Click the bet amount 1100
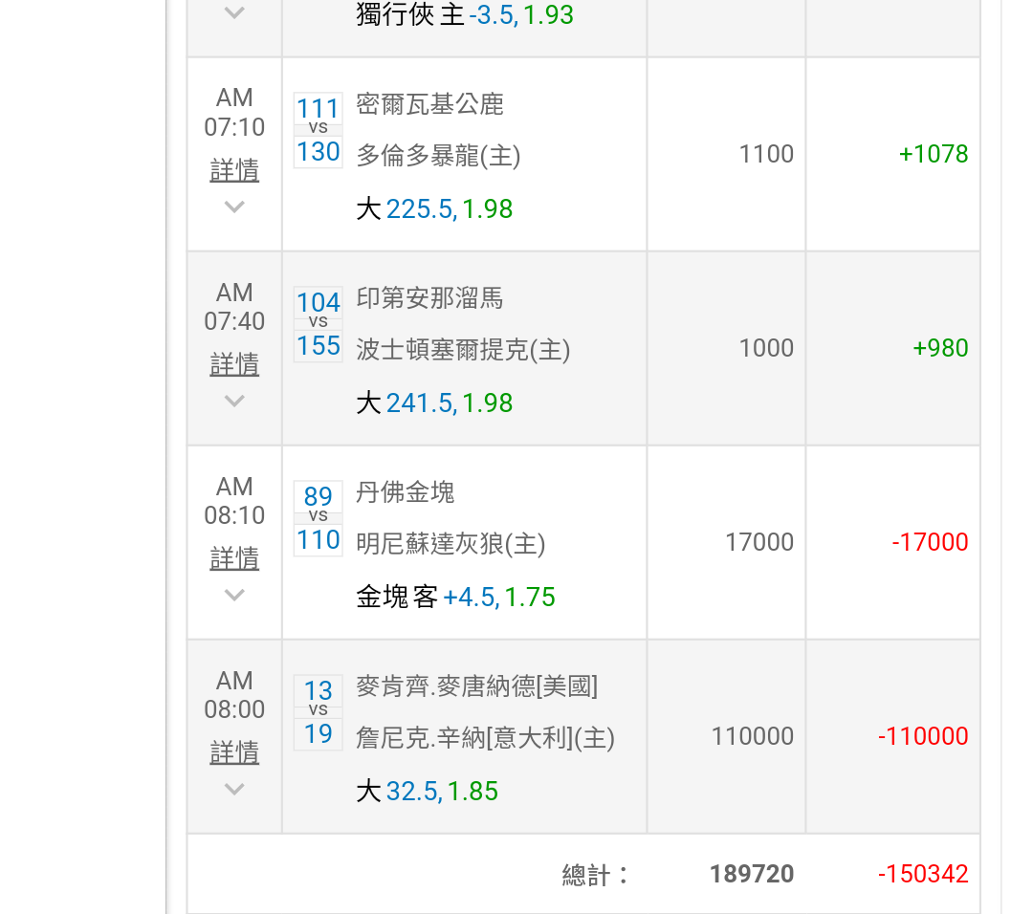This screenshot has width=1033, height=914. (x=766, y=154)
